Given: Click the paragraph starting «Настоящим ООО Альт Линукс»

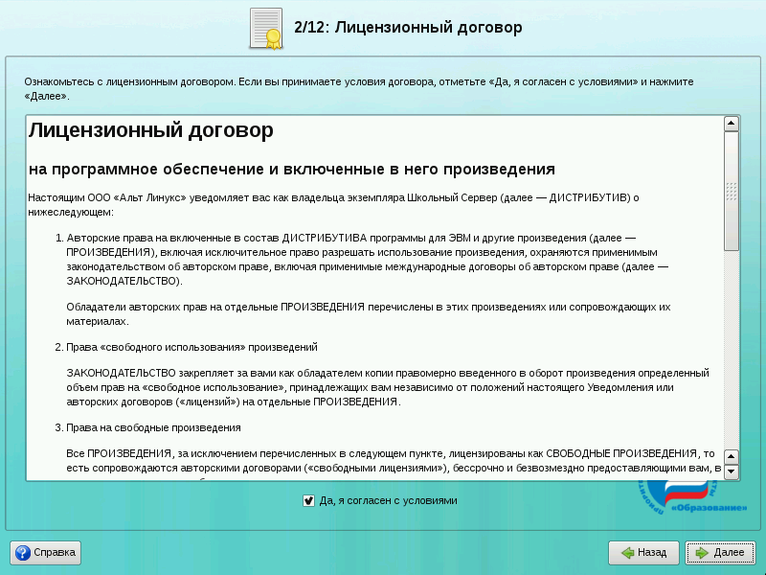Looking at the screenshot, I should (x=333, y=204).
